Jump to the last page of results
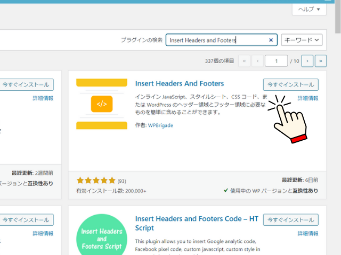The height and width of the screenshot is (255, 341). pyautogui.click(x=321, y=61)
